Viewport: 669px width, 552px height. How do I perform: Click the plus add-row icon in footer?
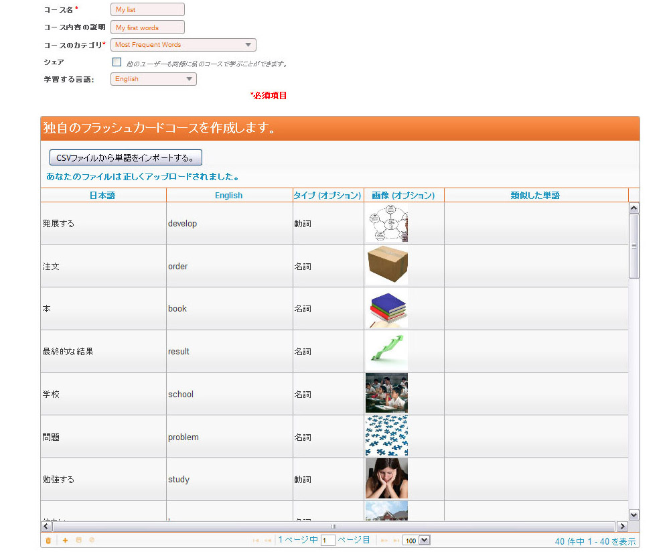pos(65,541)
